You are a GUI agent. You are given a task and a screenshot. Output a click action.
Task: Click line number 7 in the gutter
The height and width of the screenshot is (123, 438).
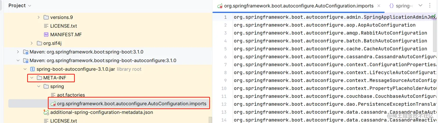(x=225, y=65)
